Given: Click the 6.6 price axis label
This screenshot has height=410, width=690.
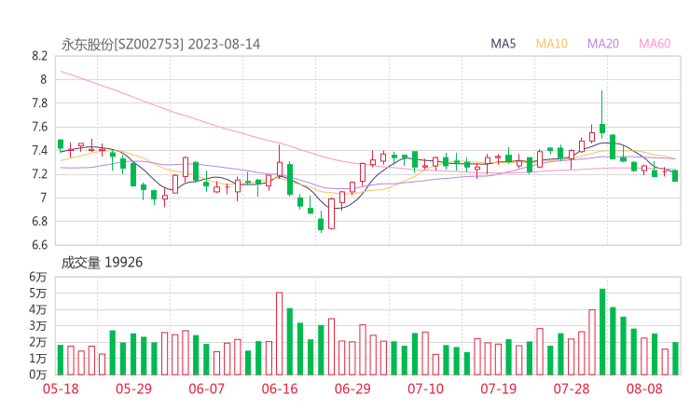Looking at the screenshot, I should [x=38, y=246].
